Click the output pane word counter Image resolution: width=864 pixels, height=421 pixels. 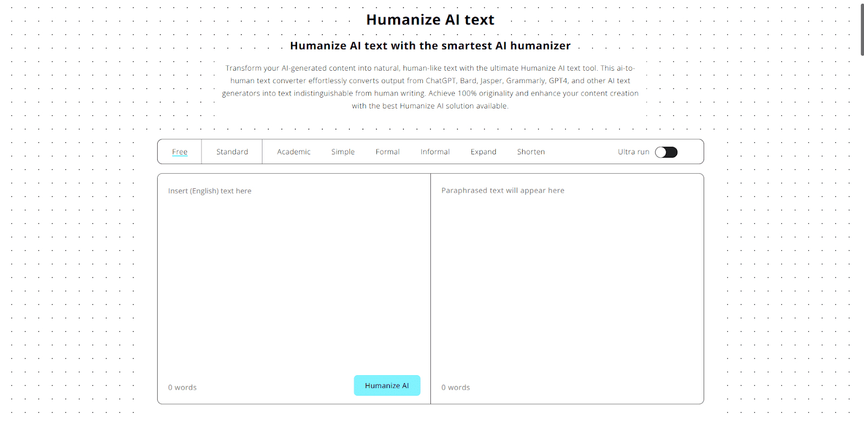[456, 388]
